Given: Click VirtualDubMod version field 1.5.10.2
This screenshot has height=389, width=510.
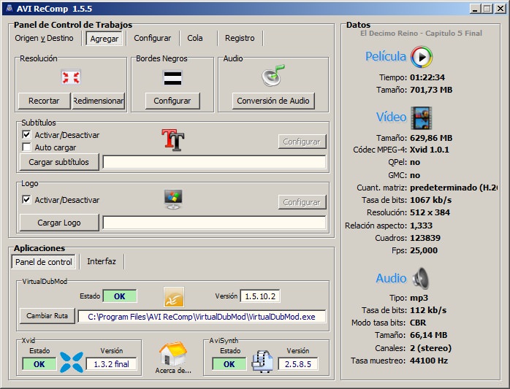Looking at the screenshot, I should (x=260, y=296).
